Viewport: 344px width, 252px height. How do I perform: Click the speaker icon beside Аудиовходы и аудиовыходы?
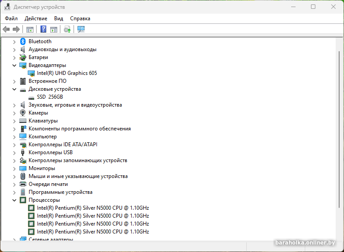click(23, 49)
